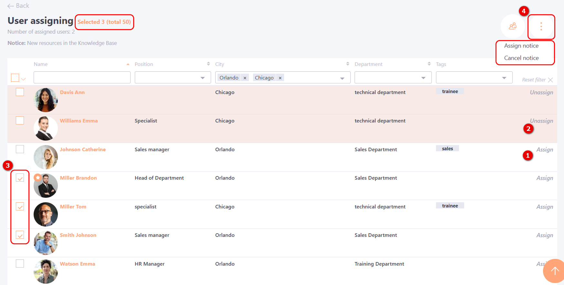This screenshot has height=285, width=564.
Task: Remove the Chicago city filter tag
Action: click(280, 78)
